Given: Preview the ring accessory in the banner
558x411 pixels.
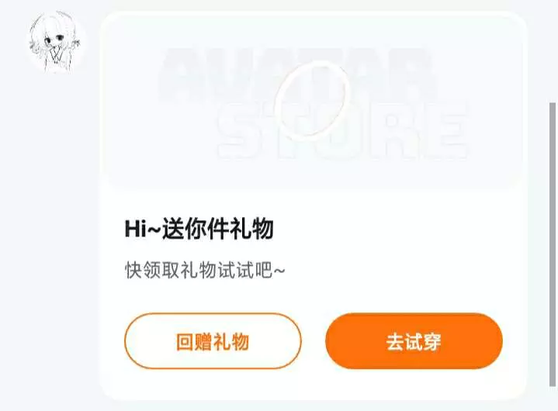Looking at the screenshot, I should [x=312, y=99].
